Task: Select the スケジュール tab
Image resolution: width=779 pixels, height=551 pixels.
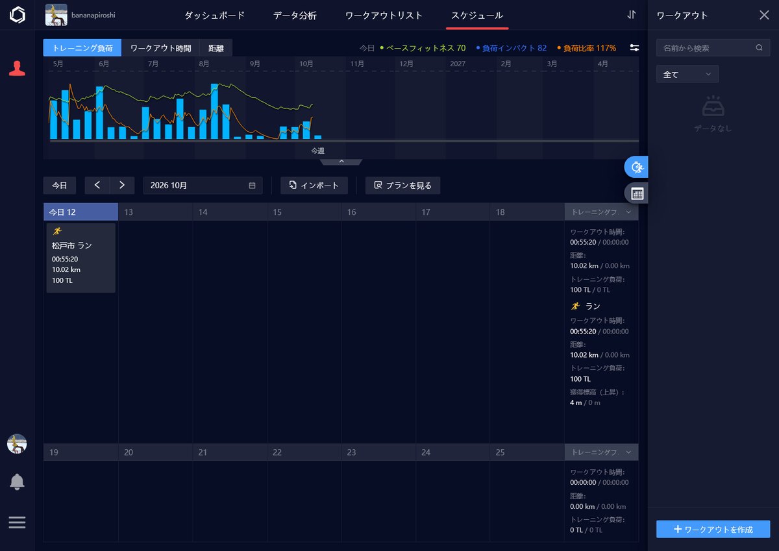Action: pos(477,15)
